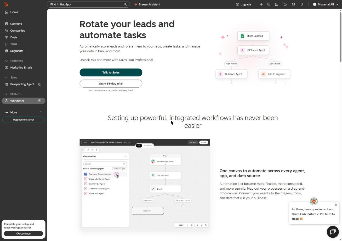Screen dimensions: 342x241
Task: Click the Marketing Emails envelope icon
Action: click(7, 68)
